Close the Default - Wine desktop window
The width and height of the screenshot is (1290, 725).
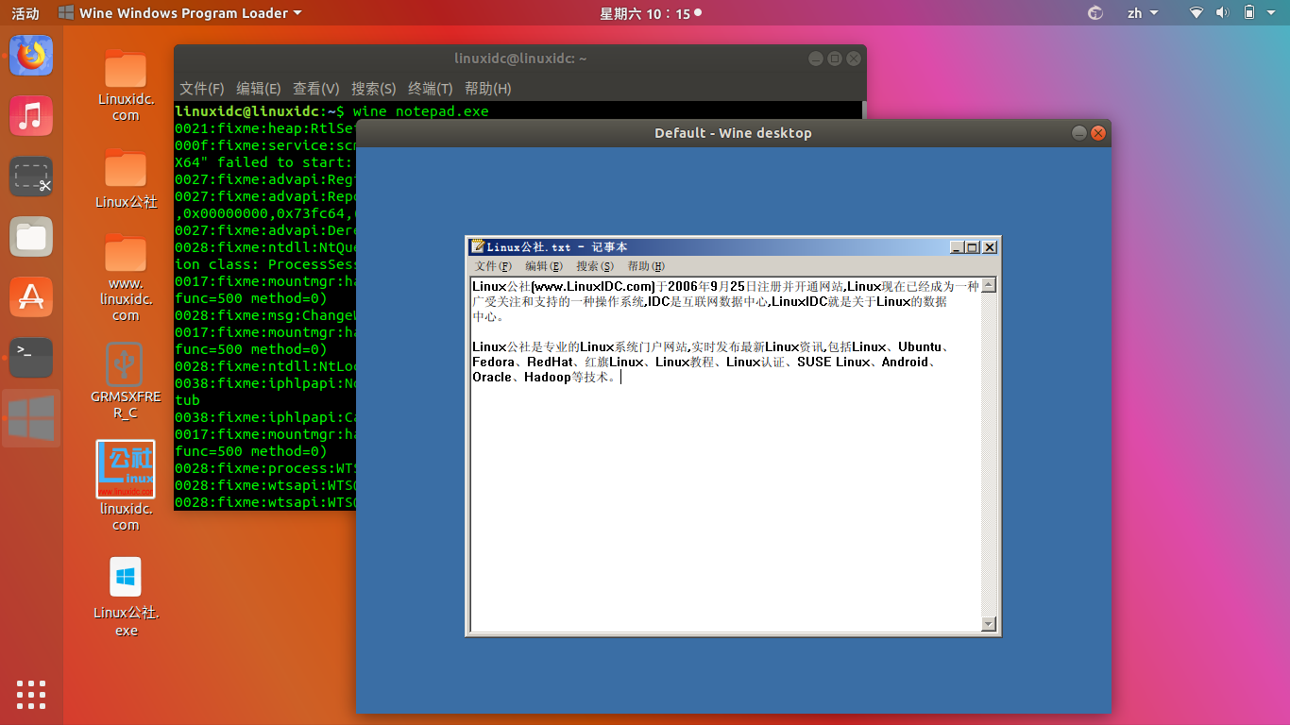point(1098,133)
